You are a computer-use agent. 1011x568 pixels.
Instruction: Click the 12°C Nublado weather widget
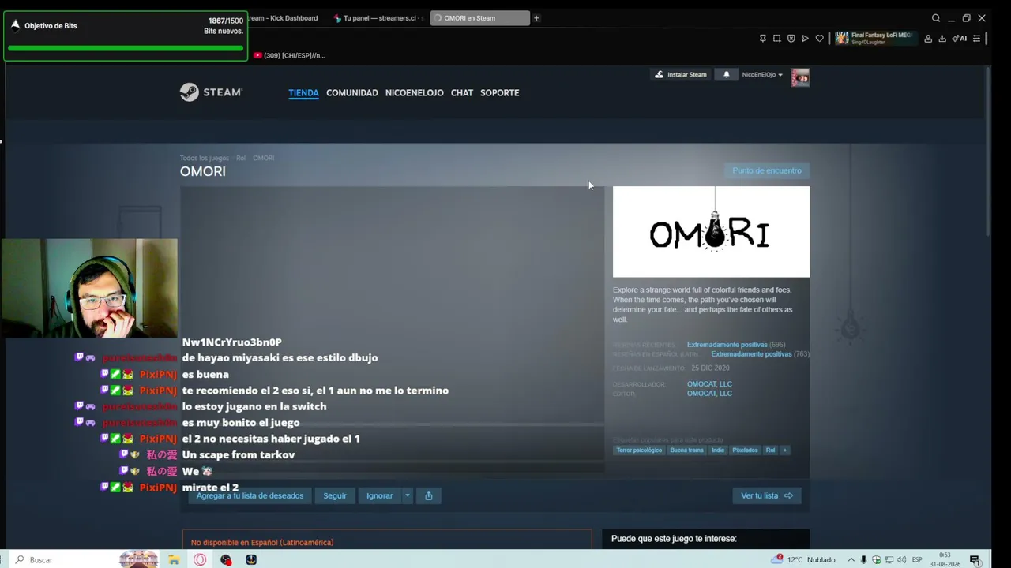[805, 560]
